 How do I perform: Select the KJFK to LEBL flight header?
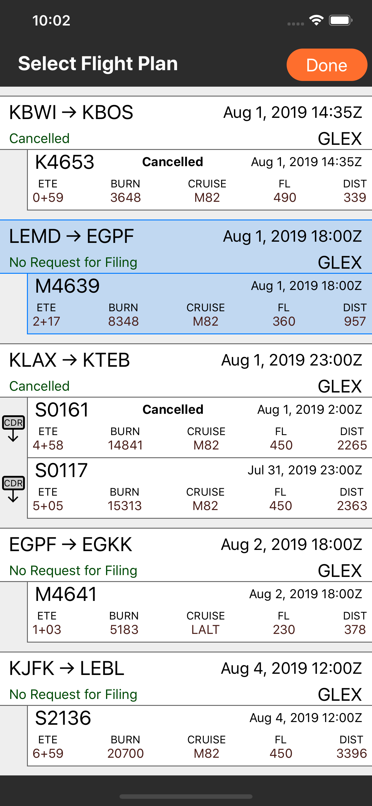point(186,679)
